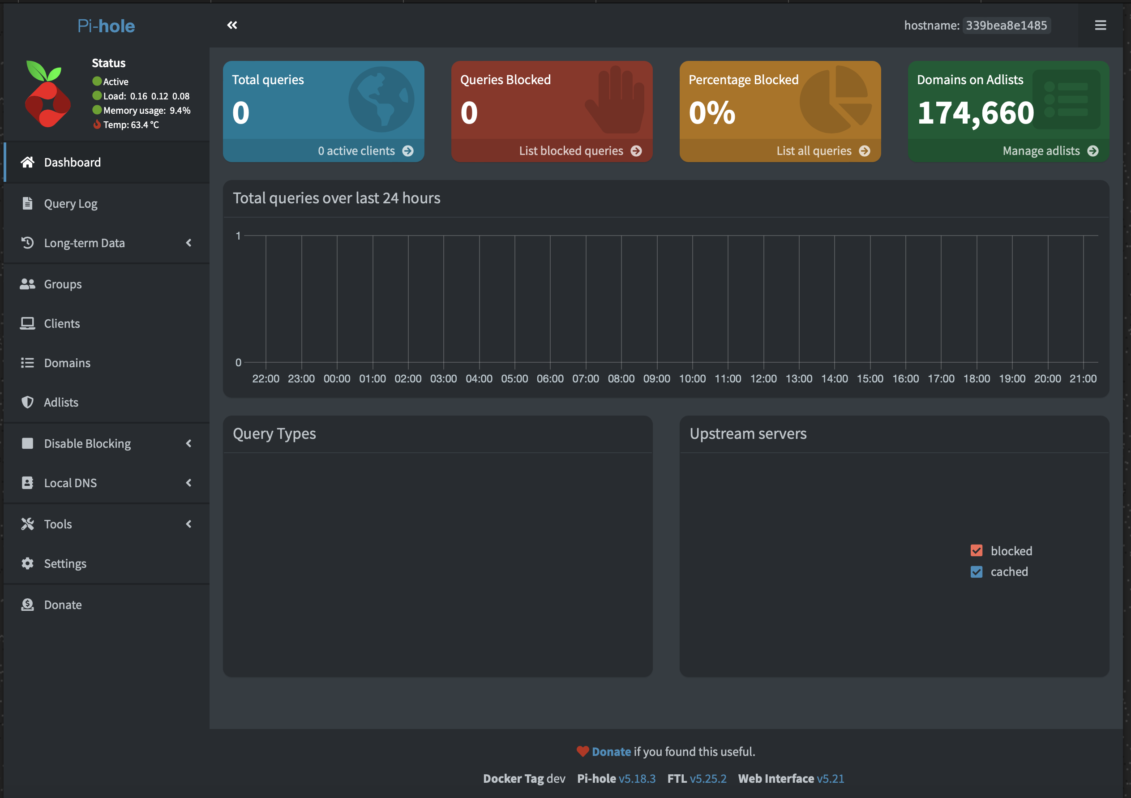Click arrow icon next to Manage adlists
This screenshot has height=798, width=1131.
[1092, 151]
